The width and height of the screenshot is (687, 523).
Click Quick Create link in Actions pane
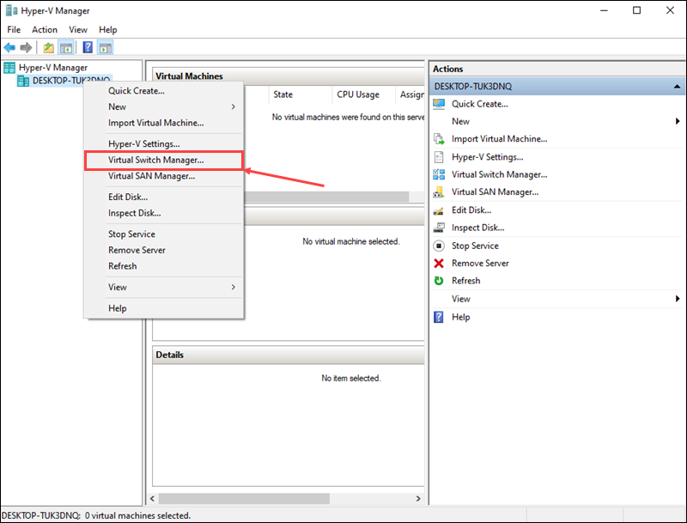coord(480,104)
